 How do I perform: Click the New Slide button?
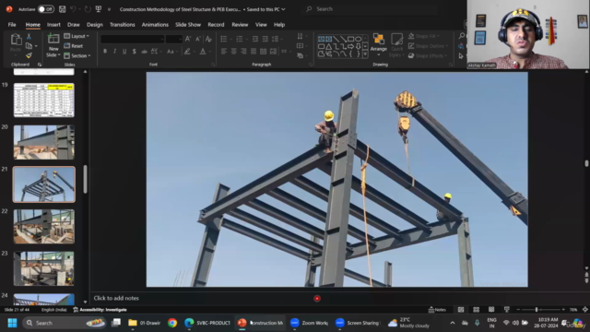tap(53, 45)
